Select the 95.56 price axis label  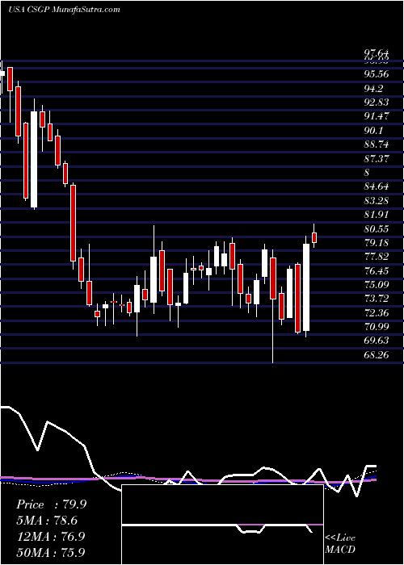tap(377, 74)
